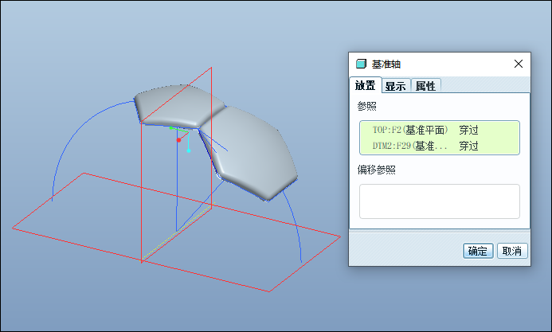Click the 穿过 constraint of DTM2:F29 row

(x=468, y=146)
